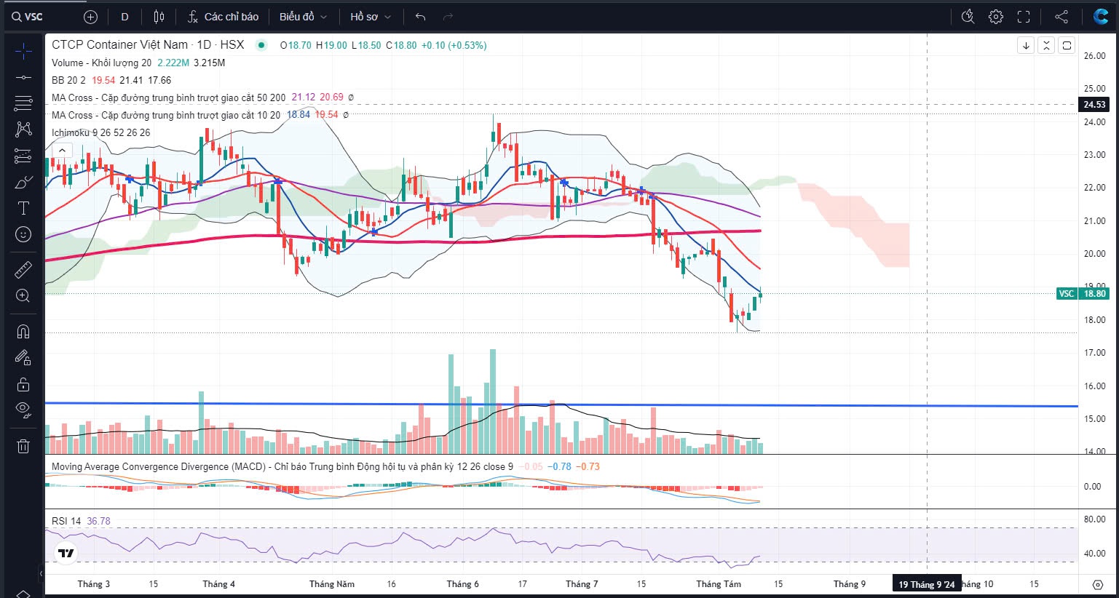1119x598 pixels.
Task: Select the ruler measure tool
Action: (23, 270)
